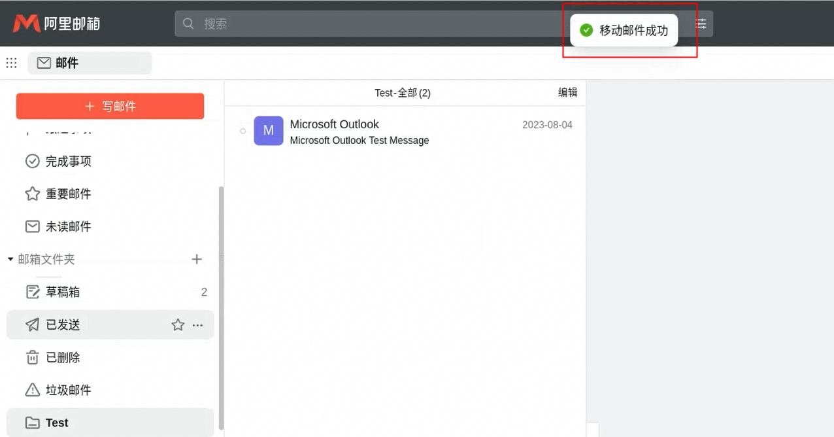Open the 重要邮件 view
834x437 pixels.
click(68, 194)
